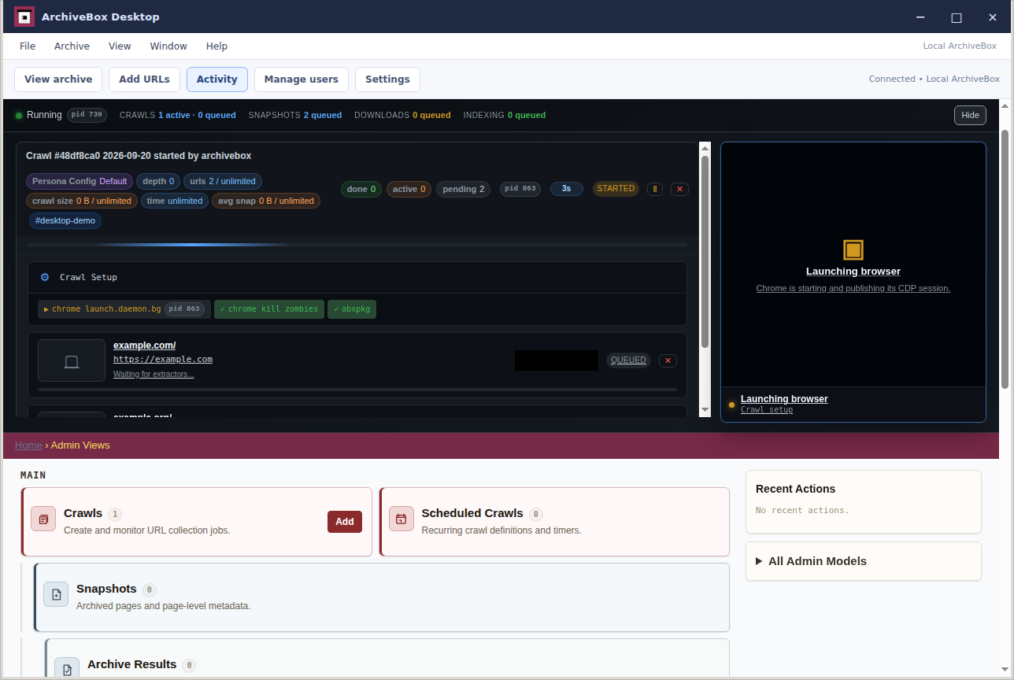Click the abxpkg step badge

coord(352,309)
